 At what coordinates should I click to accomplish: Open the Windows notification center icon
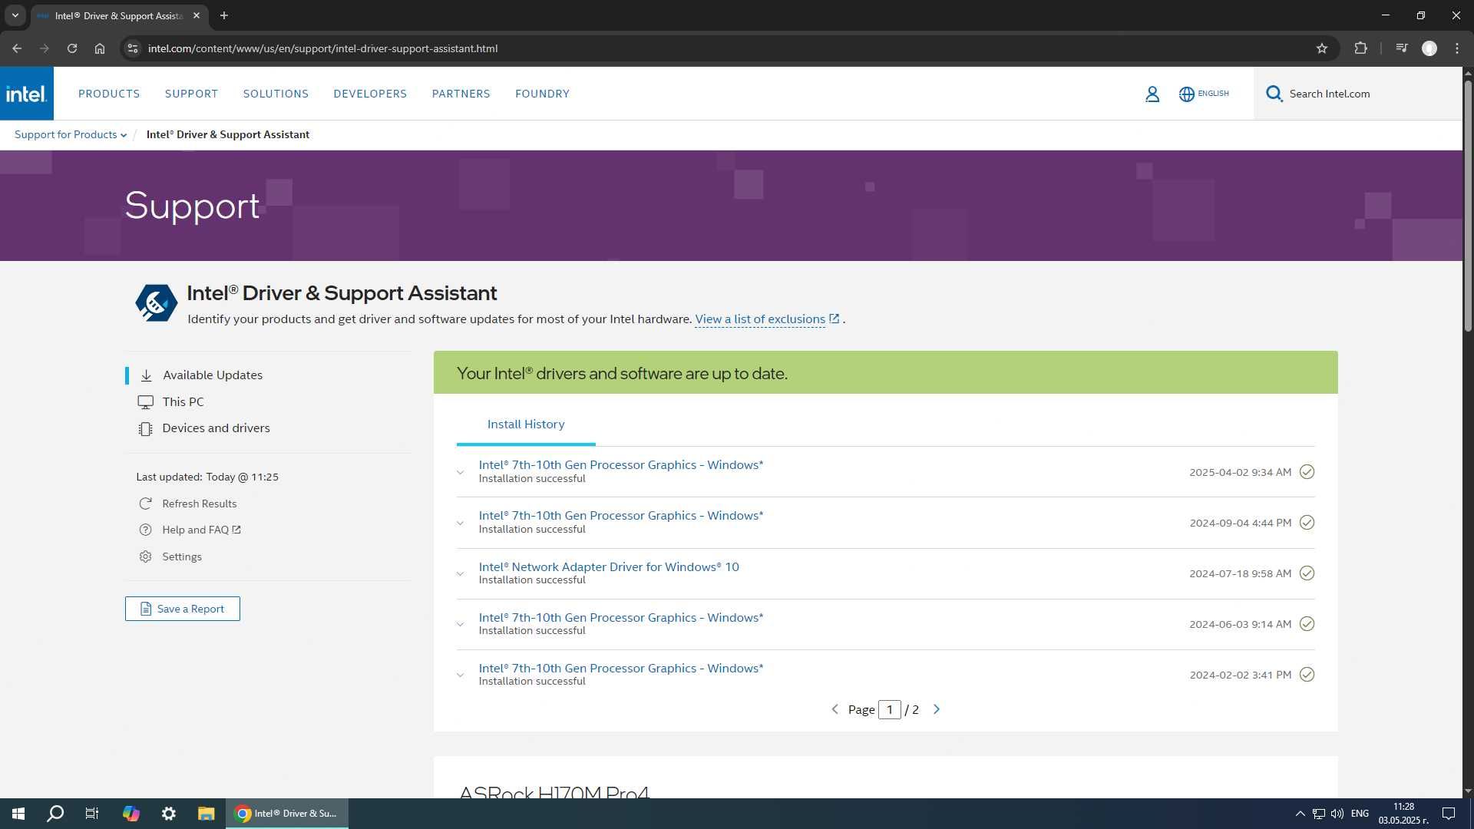(x=1449, y=814)
